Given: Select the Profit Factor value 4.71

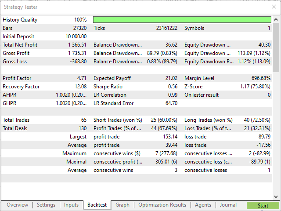Looking at the screenshot, I should click(x=82, y=78).
